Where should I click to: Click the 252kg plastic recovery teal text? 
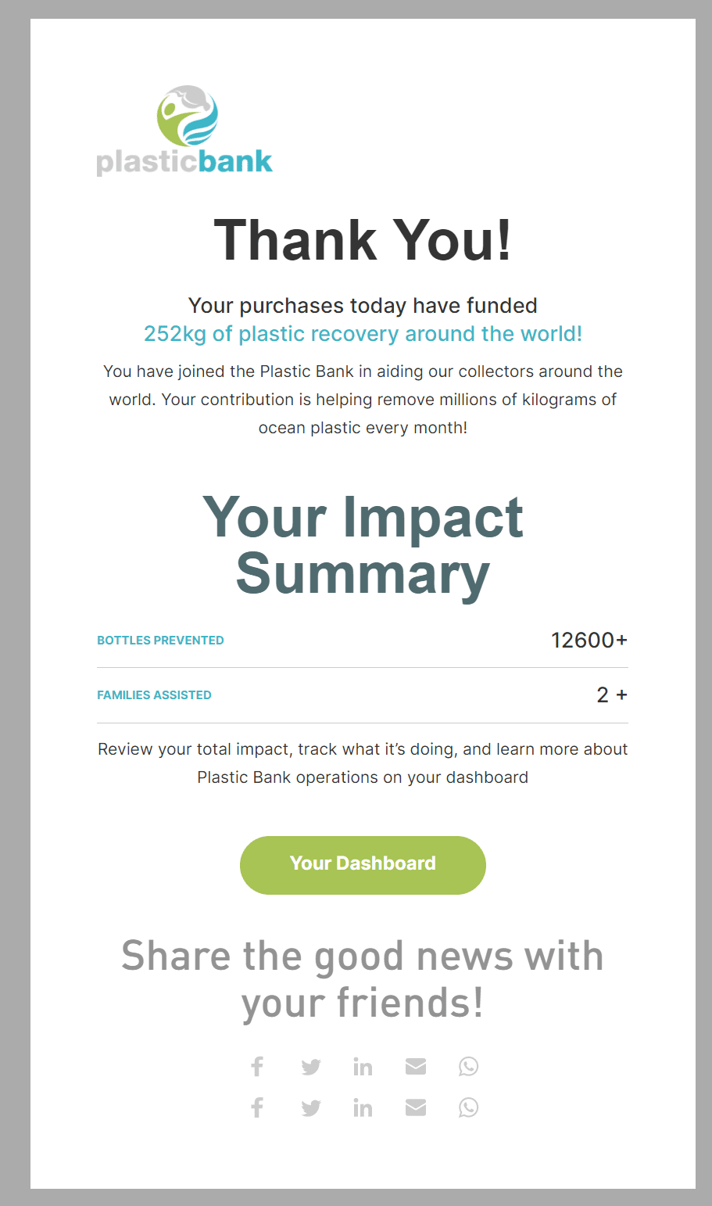(363, 334)
